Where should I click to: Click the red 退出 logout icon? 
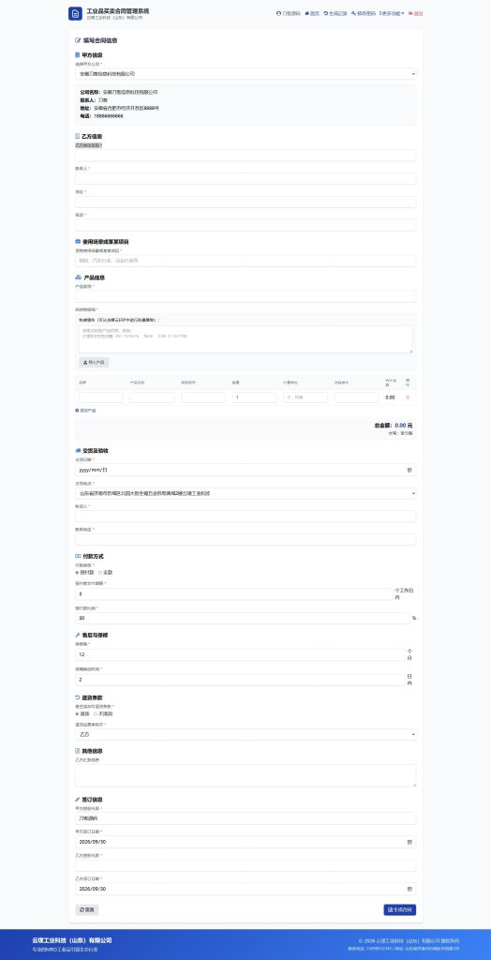point(410,13)
